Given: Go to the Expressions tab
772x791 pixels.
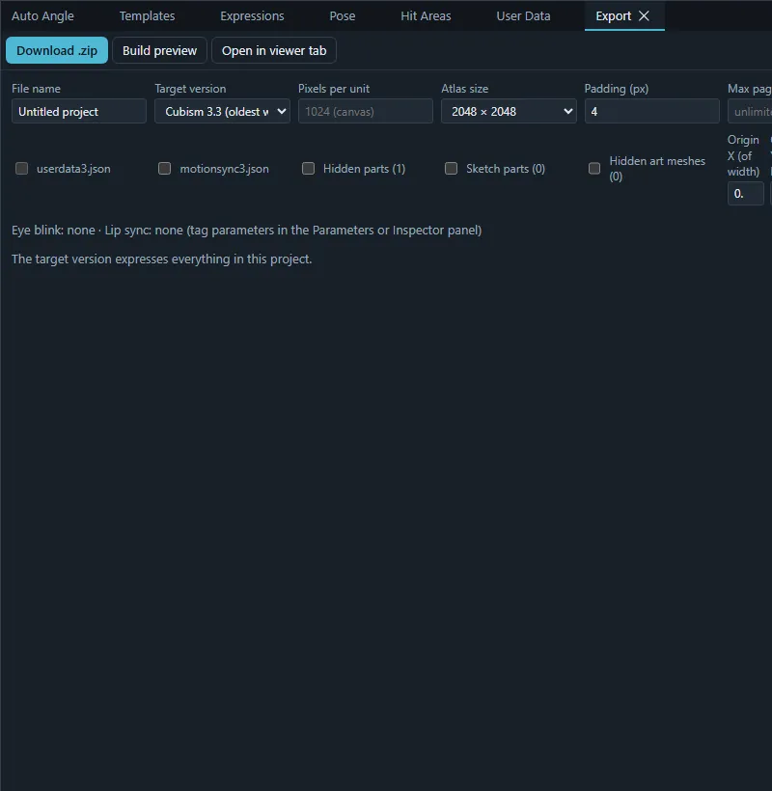Looking at the screenshot, I should (x=252, y=16).
